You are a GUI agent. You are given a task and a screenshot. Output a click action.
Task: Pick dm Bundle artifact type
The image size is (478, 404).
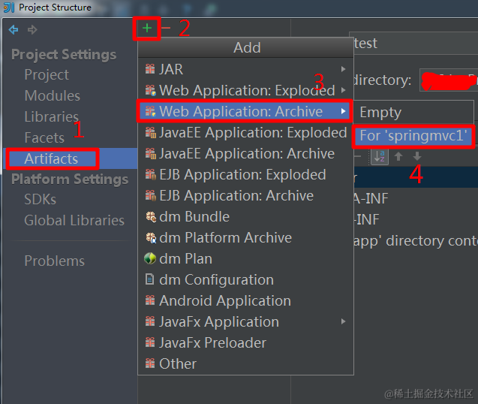pos(245,217)
